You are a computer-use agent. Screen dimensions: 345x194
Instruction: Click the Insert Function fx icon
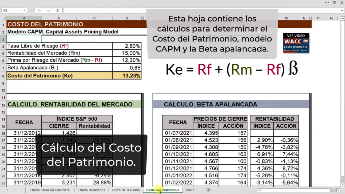pos(58,11)
